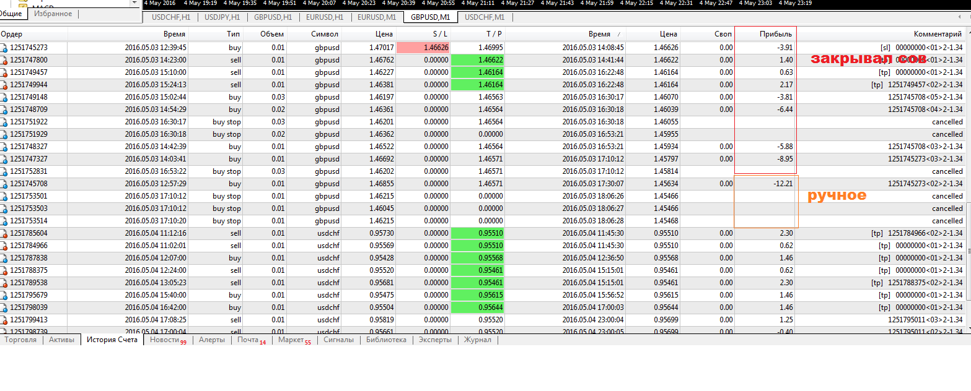Click the Комментарий column header
This screenshot has width=971, height=391.
click(x=881, y=35)
